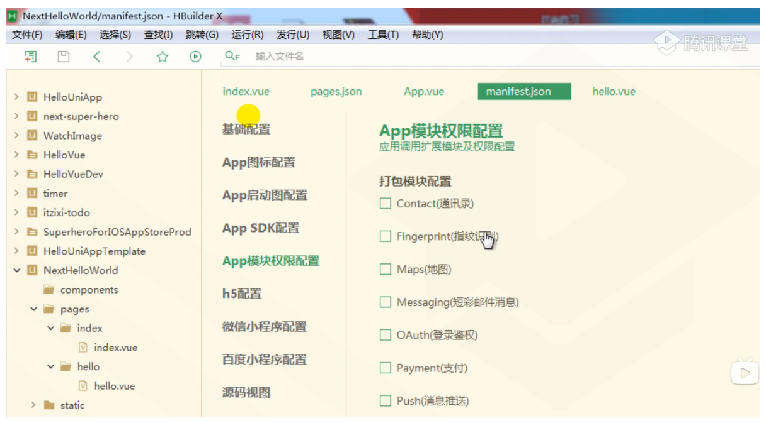This screenshot has width=766, height=423.
Task: Click the bookmark star toolbar icon
Action: tap(163, 57)
